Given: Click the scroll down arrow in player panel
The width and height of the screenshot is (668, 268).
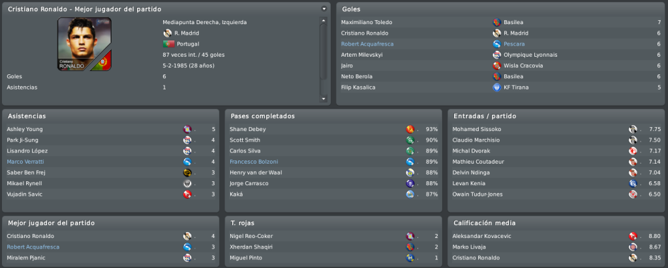Looking at the screenshot, I should (324, 99).
